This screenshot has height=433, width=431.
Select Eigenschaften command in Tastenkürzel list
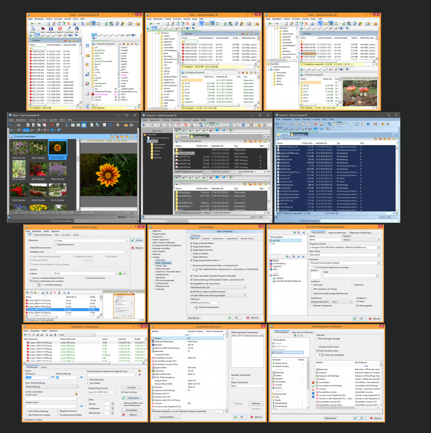(160, 368)
